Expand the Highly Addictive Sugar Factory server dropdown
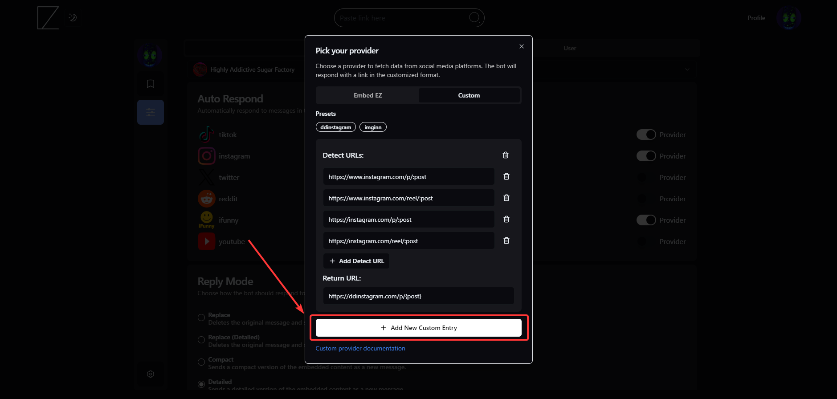This screenshot has height=399, width=837. click(x=687, y=69)
